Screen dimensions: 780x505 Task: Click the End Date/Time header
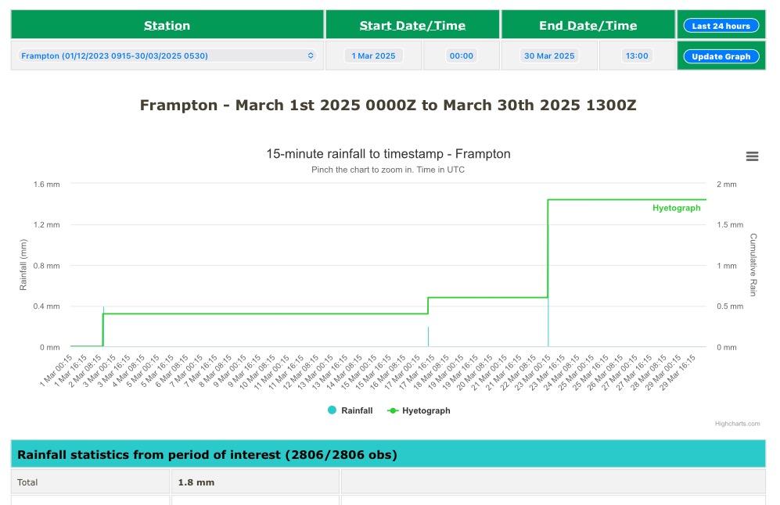pyautogui.click(x=588, y=26)
